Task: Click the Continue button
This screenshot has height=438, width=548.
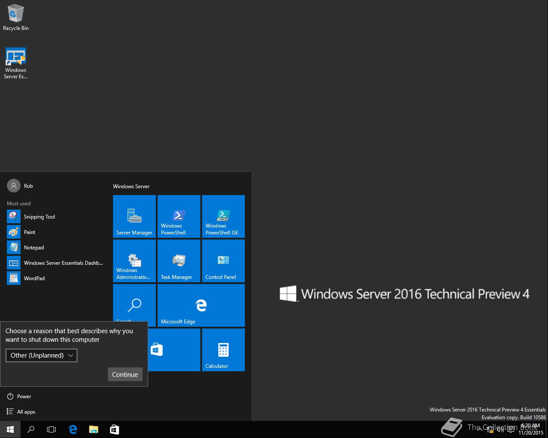Action: pyautogui.click(x=125, y=374)
